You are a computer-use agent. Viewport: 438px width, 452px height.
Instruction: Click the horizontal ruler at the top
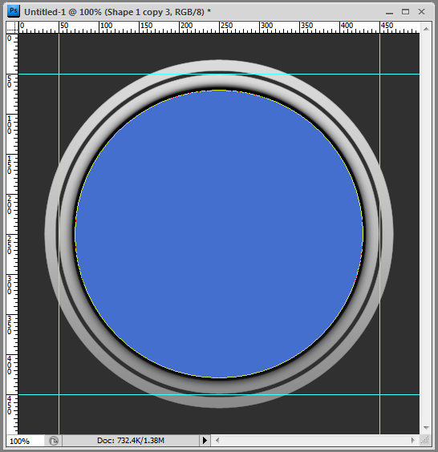pyautogui.click(x=219, y=27)
